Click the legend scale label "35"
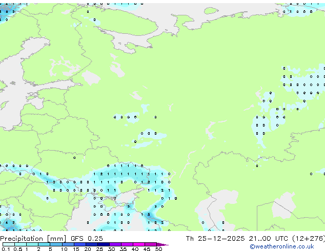 click(124, 249)
